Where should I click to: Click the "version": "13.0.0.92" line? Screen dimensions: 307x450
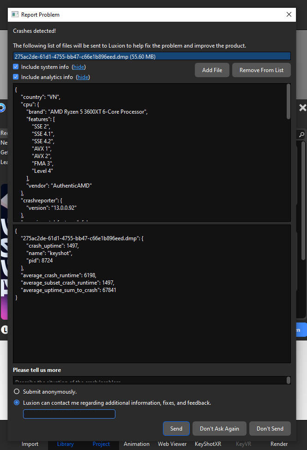pyautogui.click(x=51, y=207)
